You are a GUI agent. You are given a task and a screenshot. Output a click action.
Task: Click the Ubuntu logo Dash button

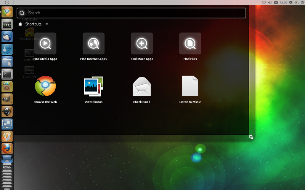coord(7,2)
